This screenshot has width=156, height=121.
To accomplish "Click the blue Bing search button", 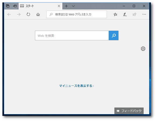I will point(114,35).
